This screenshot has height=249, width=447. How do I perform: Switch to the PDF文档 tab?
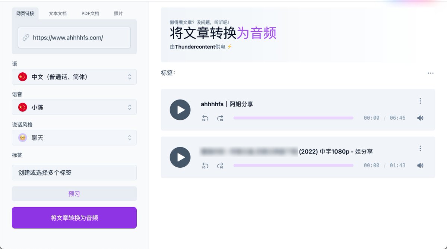(90, 13)
